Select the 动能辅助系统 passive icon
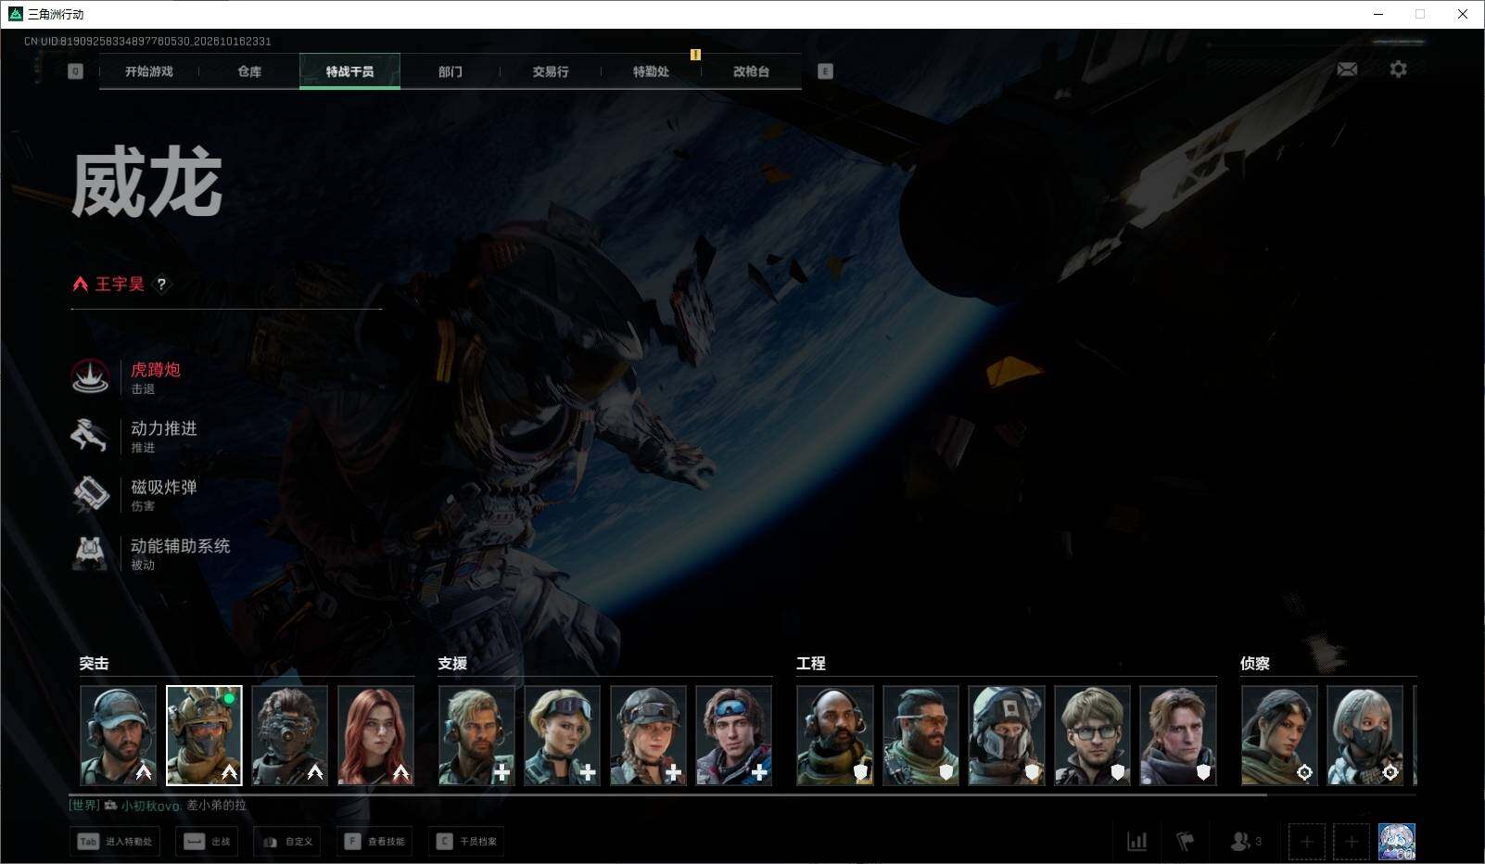 click(90, 553)
